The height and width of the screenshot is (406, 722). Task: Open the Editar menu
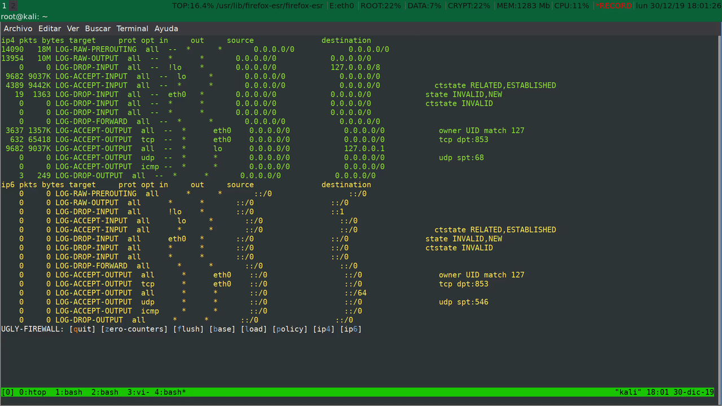pos(50,28)
